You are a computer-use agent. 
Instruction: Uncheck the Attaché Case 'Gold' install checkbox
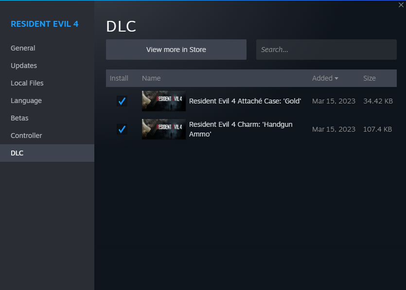(122, 101)
